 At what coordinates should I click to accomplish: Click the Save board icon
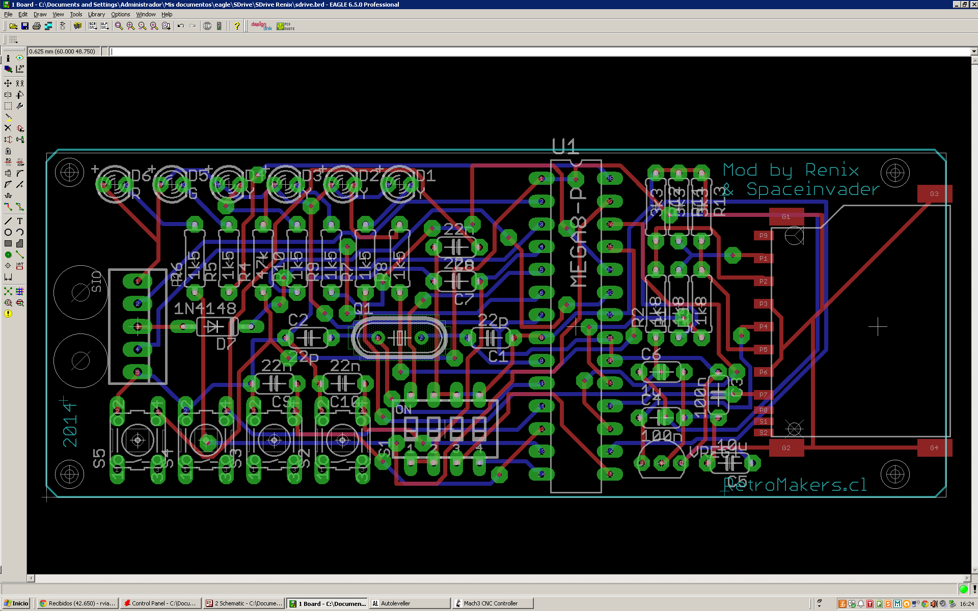click(25, 26)
